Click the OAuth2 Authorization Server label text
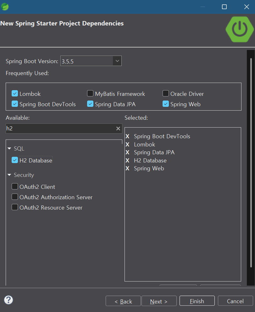 [x=56, y=197]
